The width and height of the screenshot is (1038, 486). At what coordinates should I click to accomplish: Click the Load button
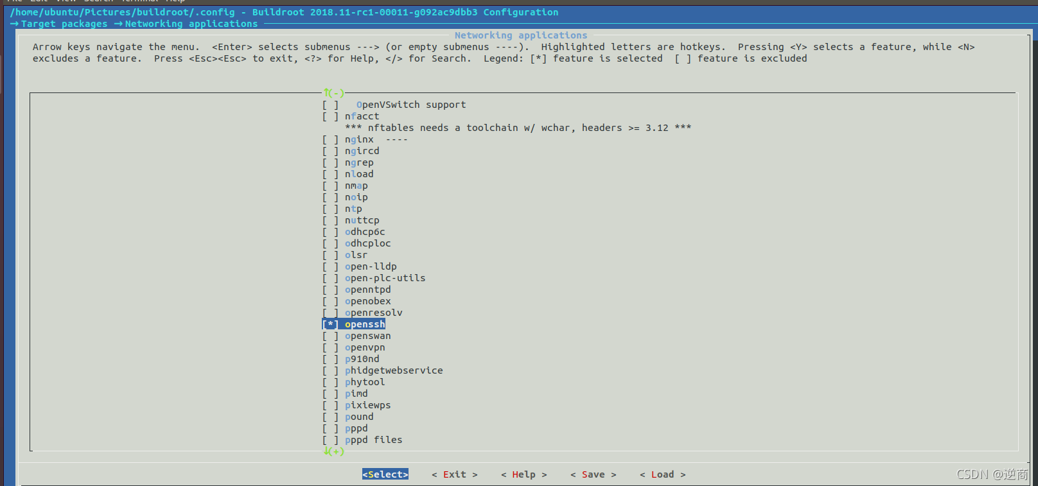pos(663,474)
